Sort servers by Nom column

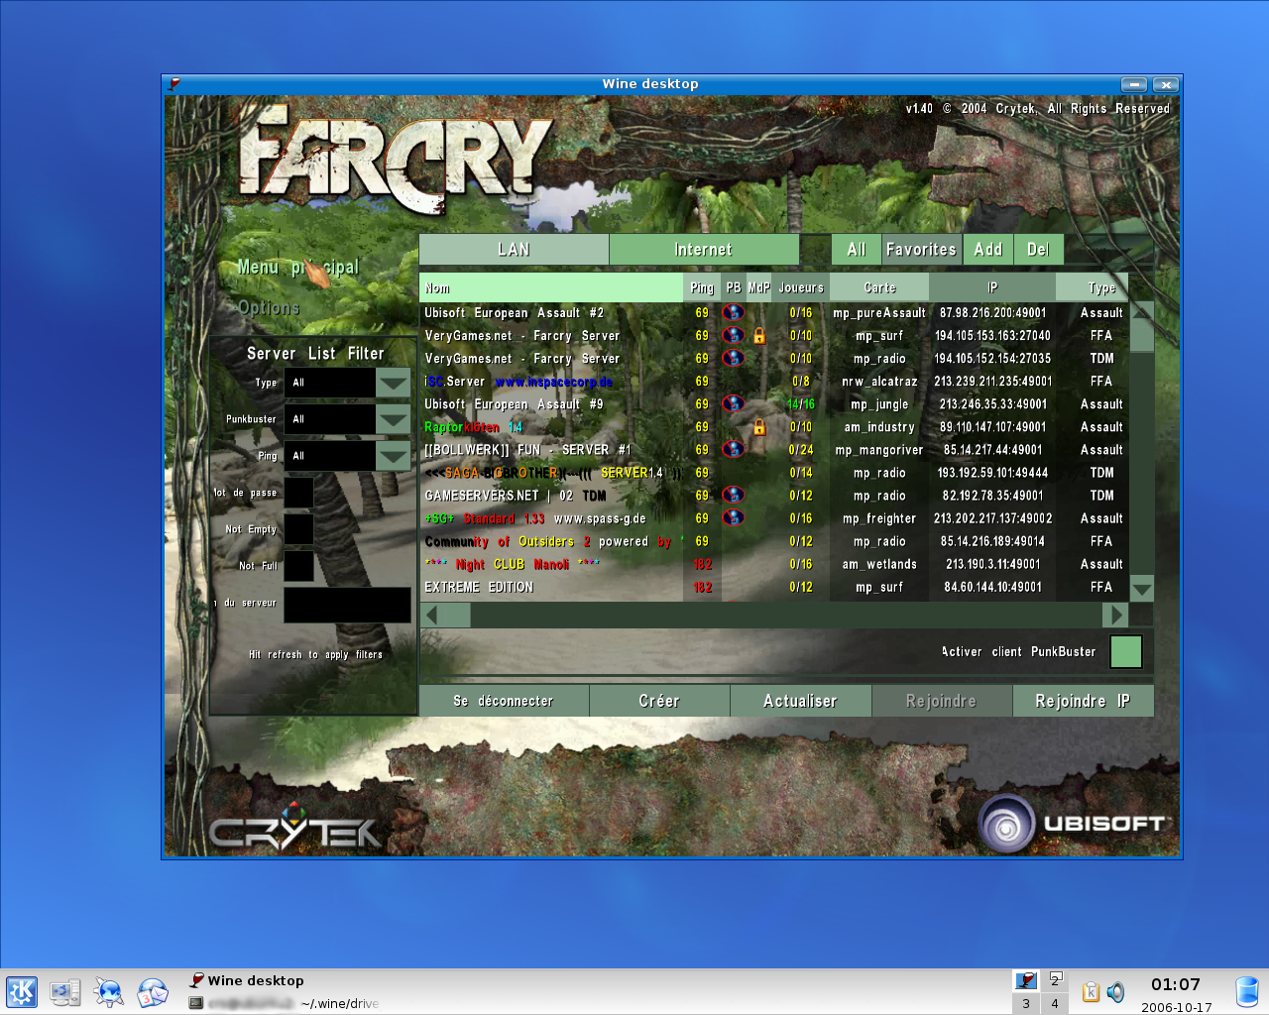[x=551, y=287]
